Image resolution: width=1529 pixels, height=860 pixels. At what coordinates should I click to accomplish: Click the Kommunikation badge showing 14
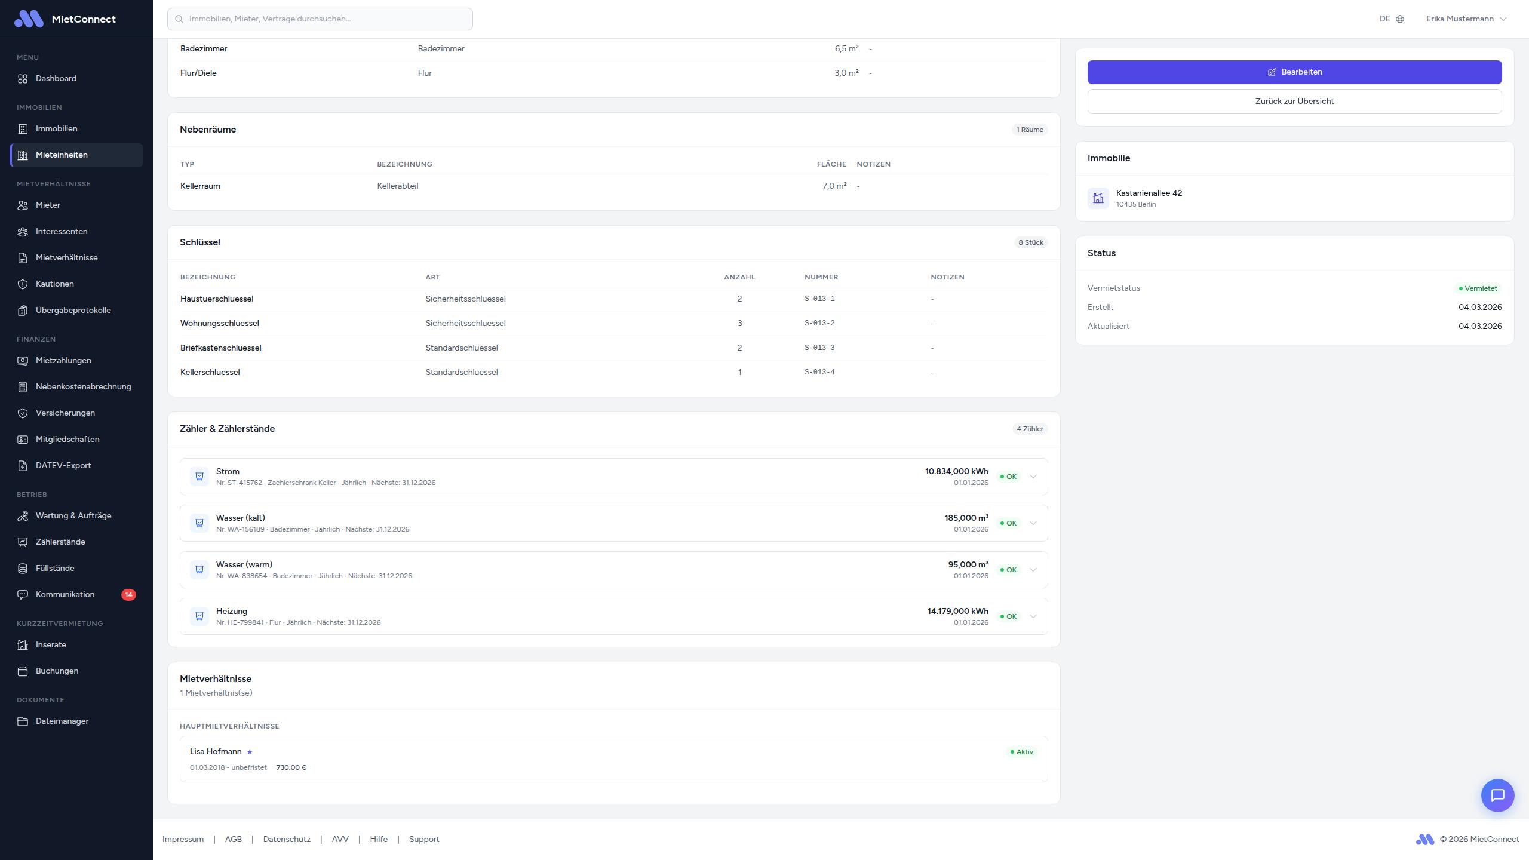tap(128, 595)
